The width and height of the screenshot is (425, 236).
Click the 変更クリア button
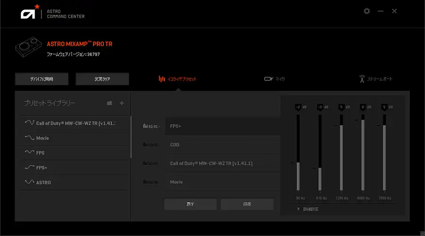click(102, 79)
